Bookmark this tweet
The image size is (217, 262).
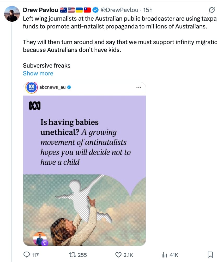[210, 255]
